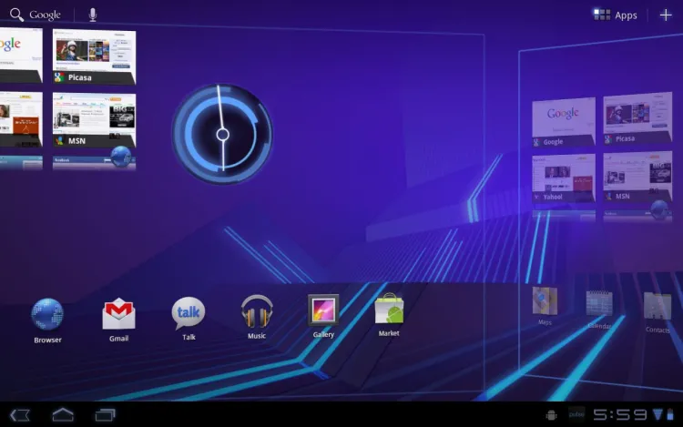
Task: Tap the digital clock in status bar
Action: 620,415
